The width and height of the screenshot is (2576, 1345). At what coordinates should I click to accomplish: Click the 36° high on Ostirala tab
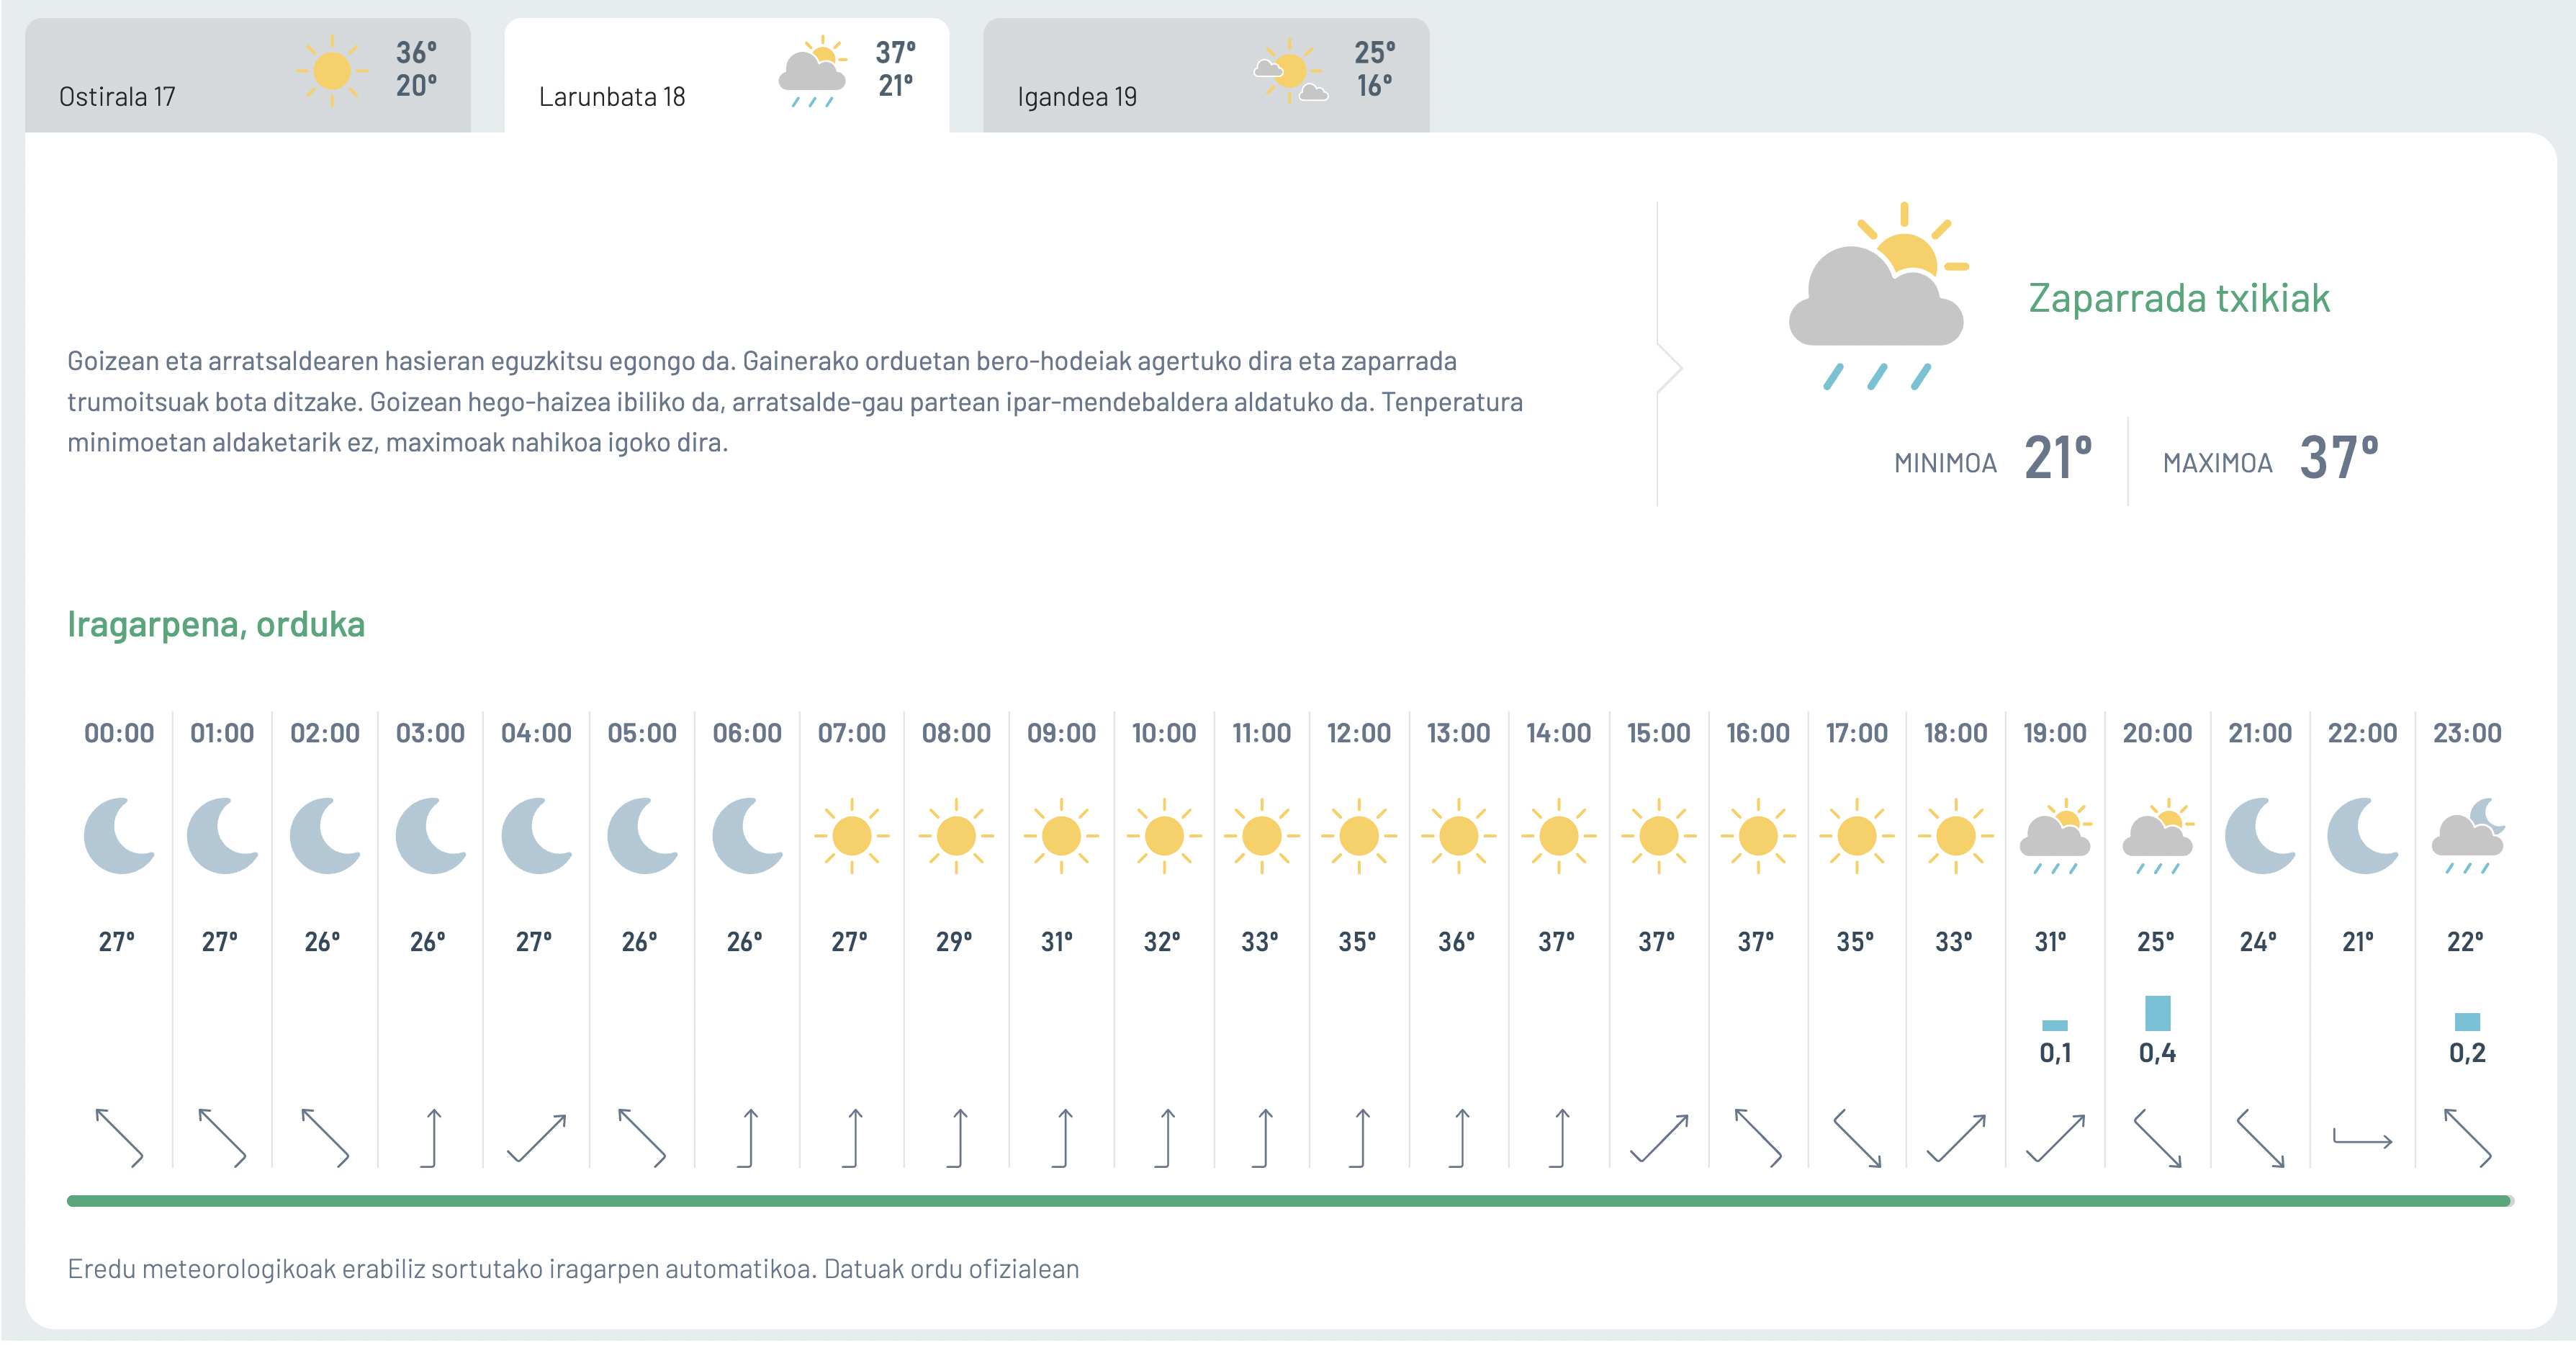point(417,52)
